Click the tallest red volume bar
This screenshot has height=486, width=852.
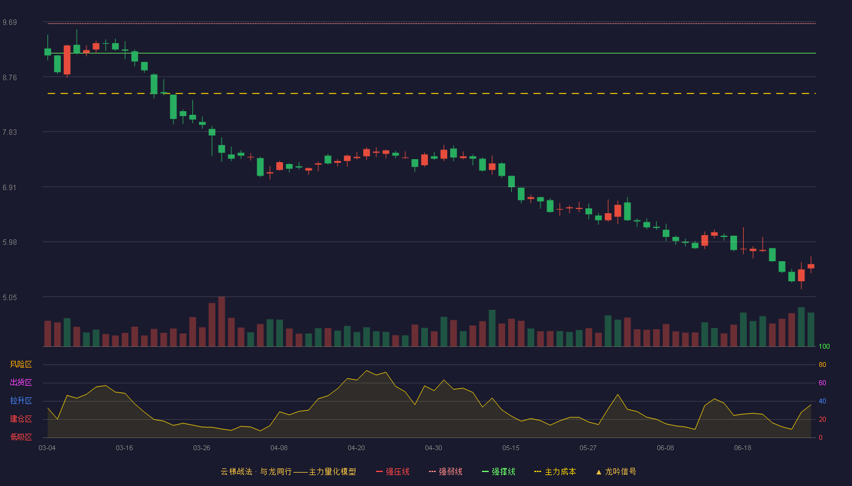click(x=222, y=321)
